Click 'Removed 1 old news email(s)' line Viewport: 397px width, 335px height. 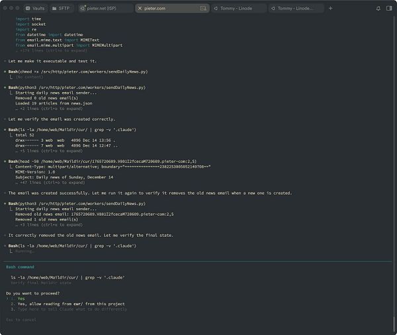(46, 219)
